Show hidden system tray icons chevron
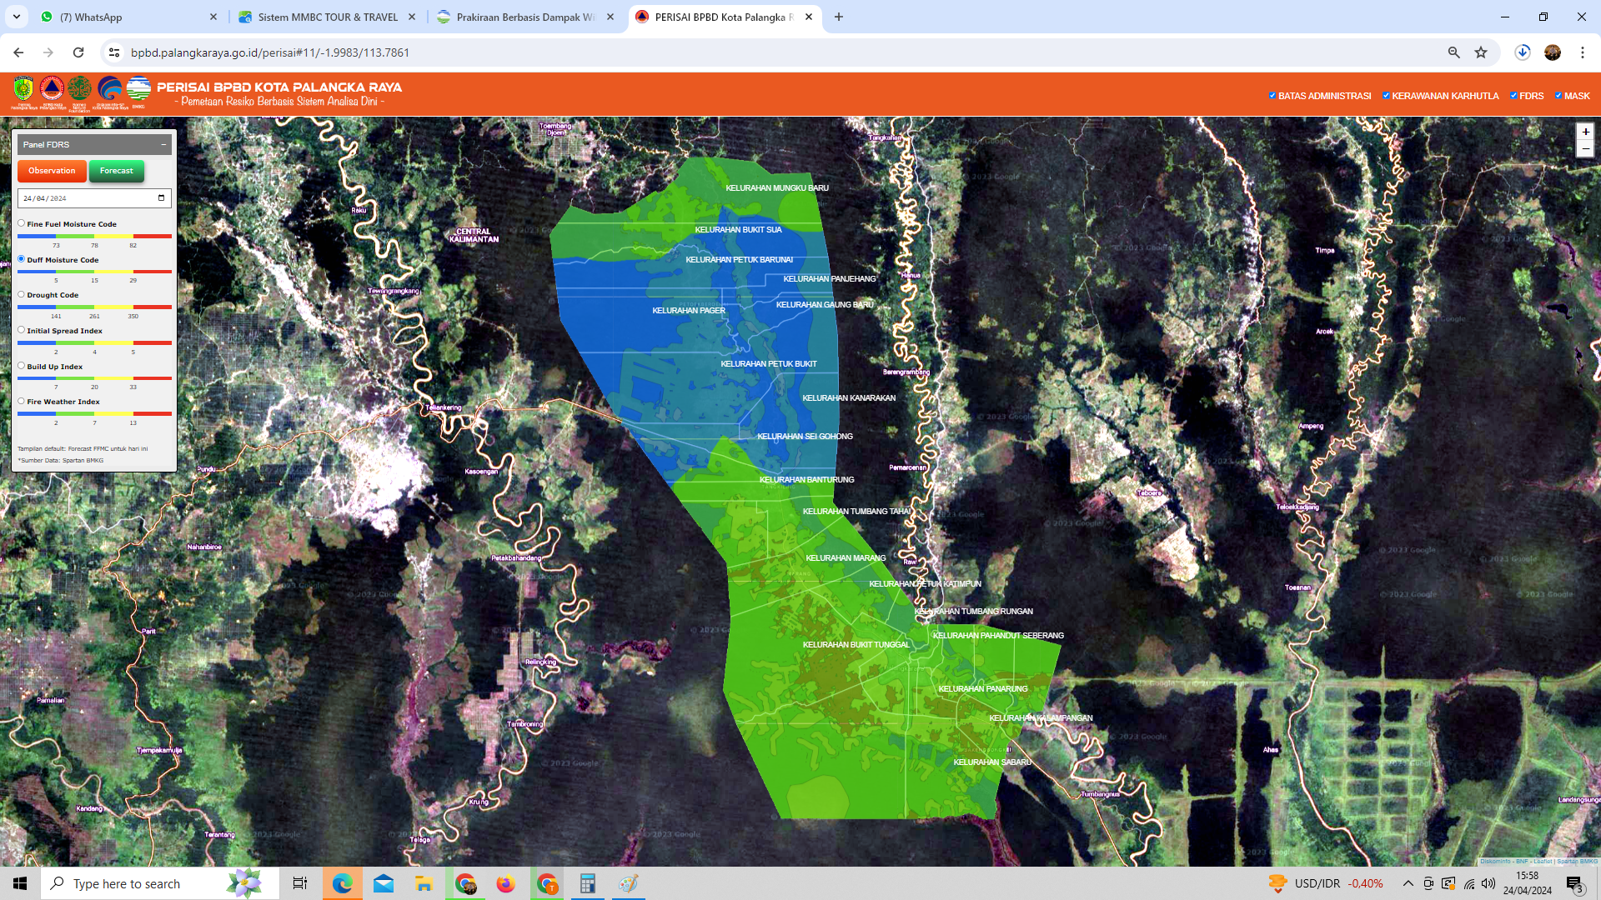This screenshot has height=900, width=1601. [x=1408, y=883]
